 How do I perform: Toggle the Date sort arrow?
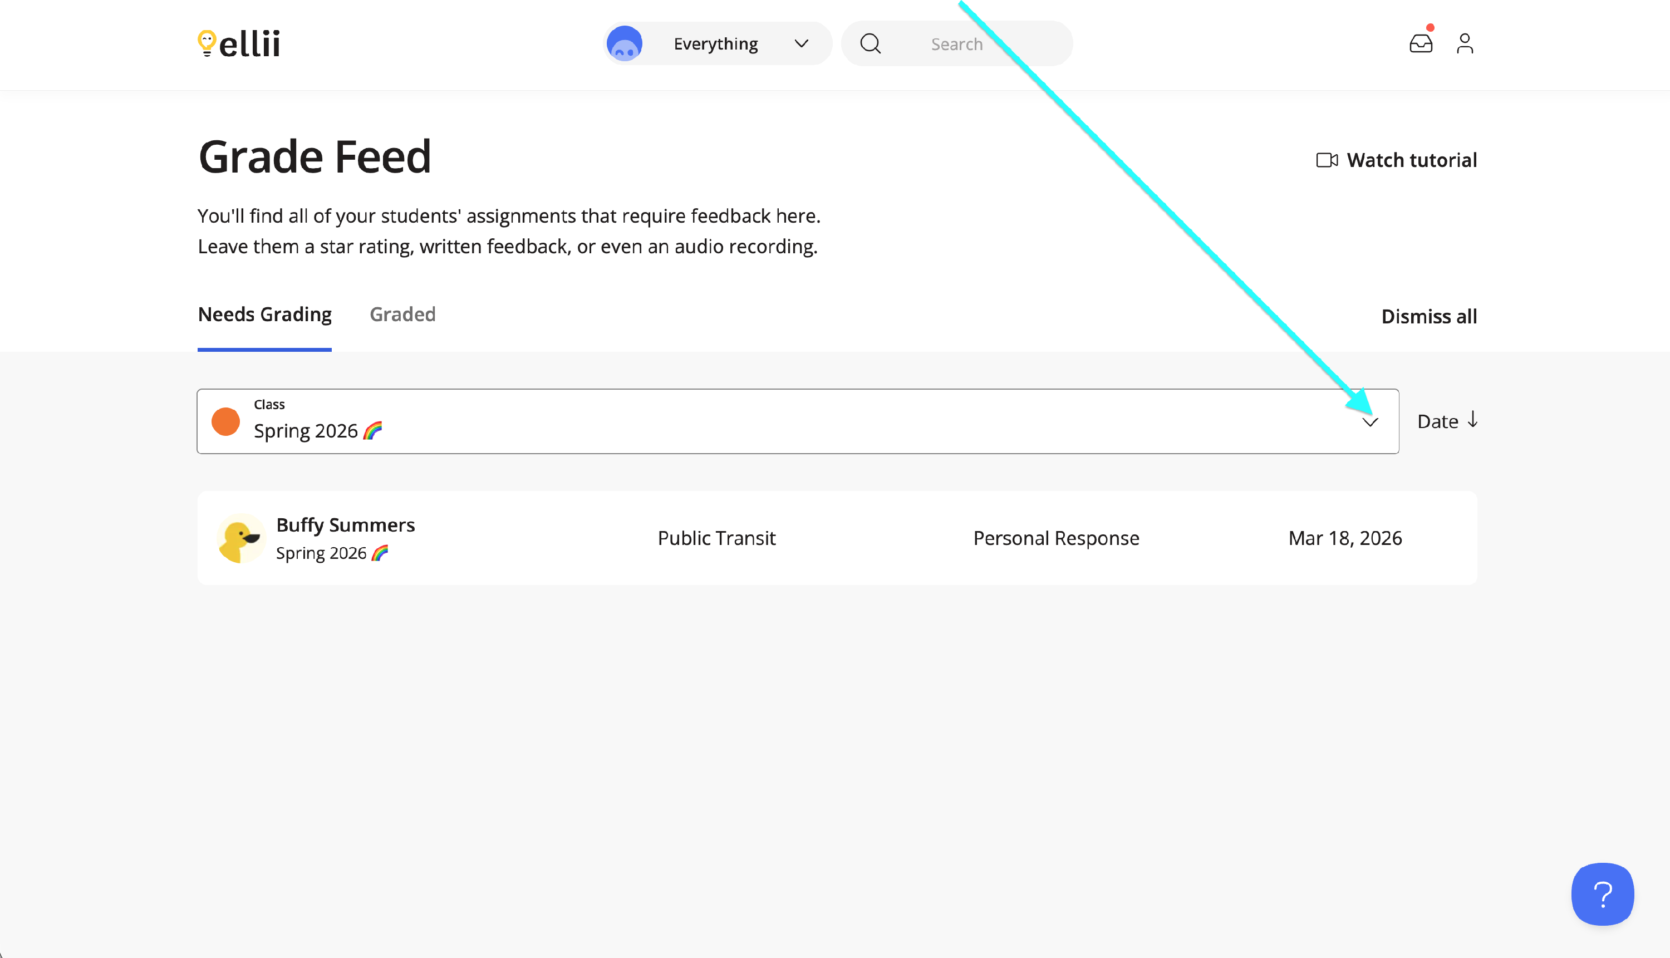pos(1472,420)
